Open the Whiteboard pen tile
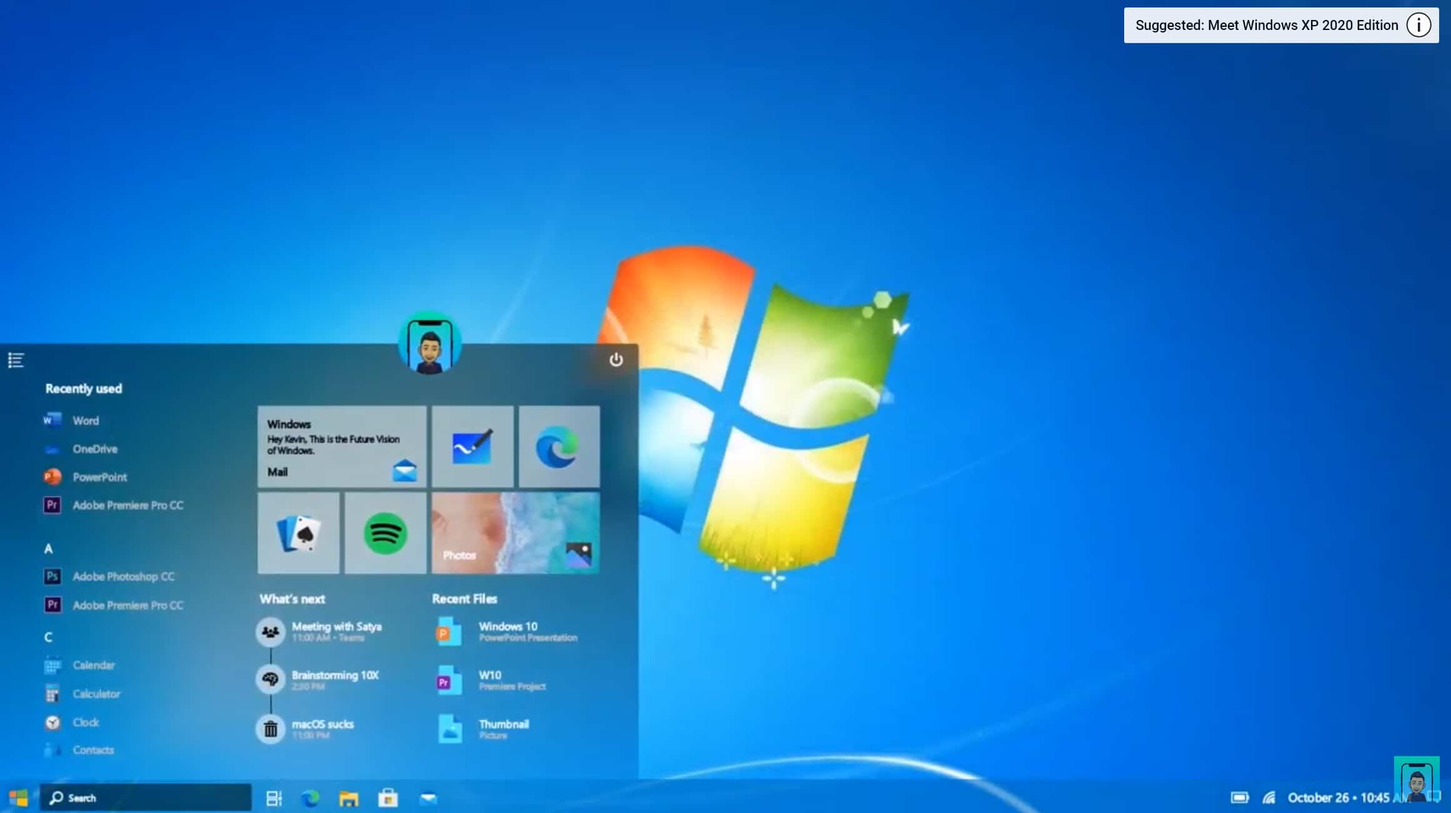 [x=472, y=446]
